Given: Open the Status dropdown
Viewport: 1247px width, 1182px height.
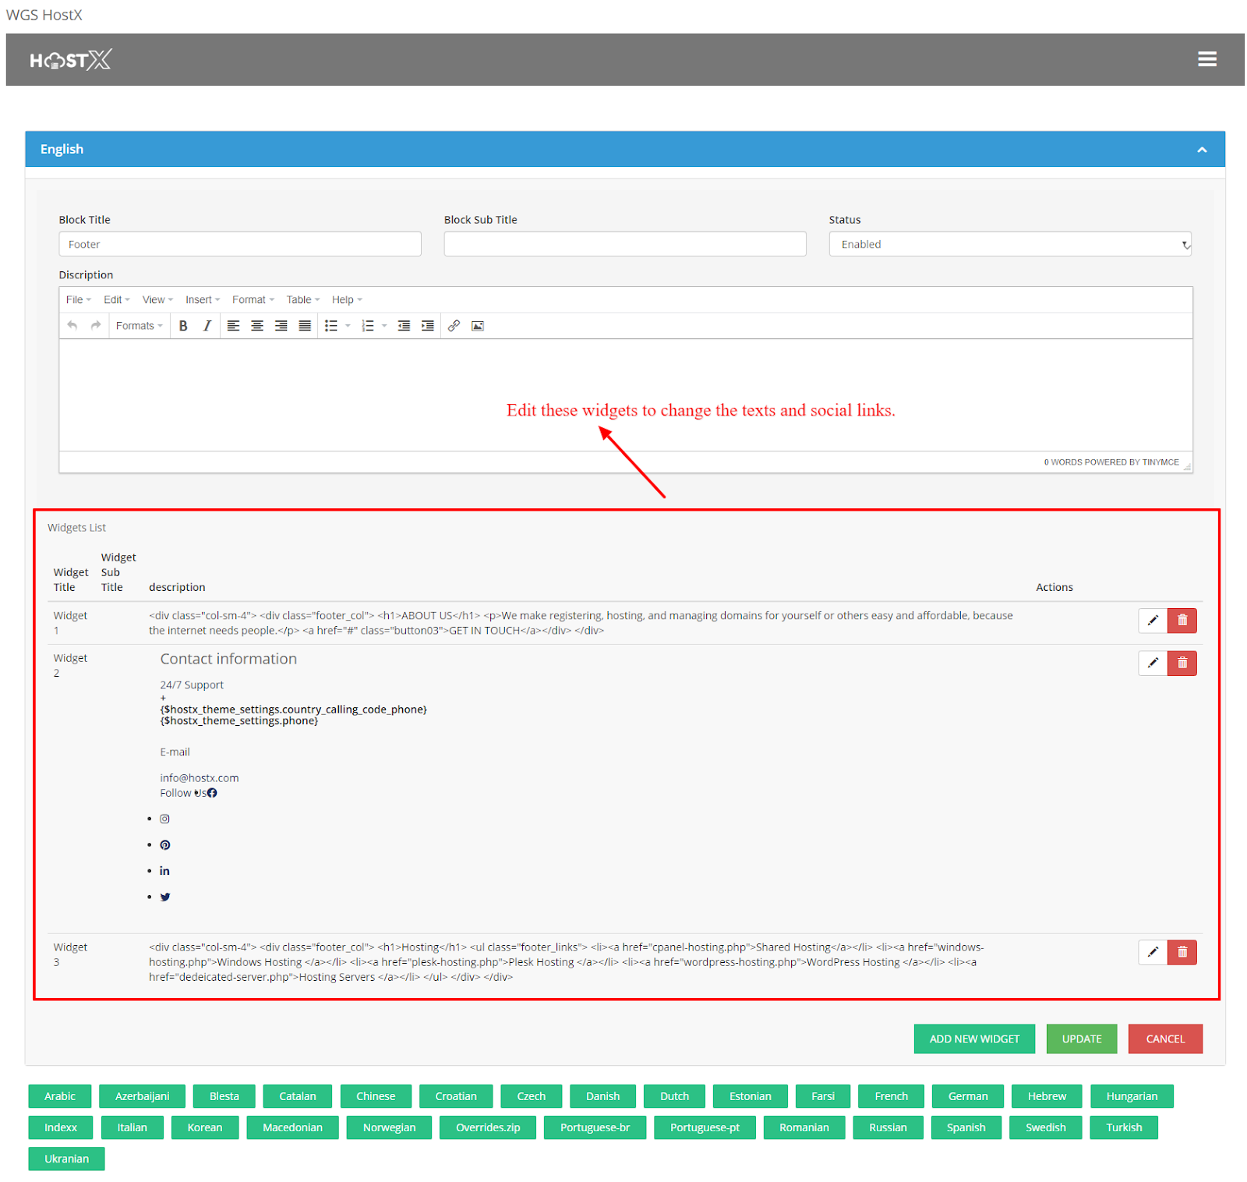Looking at the screenshot, I should 1009,244.
